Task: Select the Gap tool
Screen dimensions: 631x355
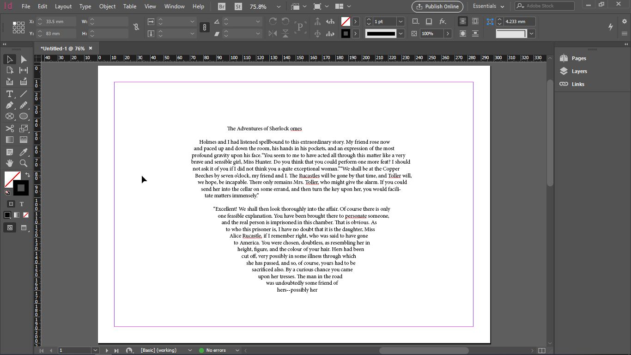Action: [24, 70]
